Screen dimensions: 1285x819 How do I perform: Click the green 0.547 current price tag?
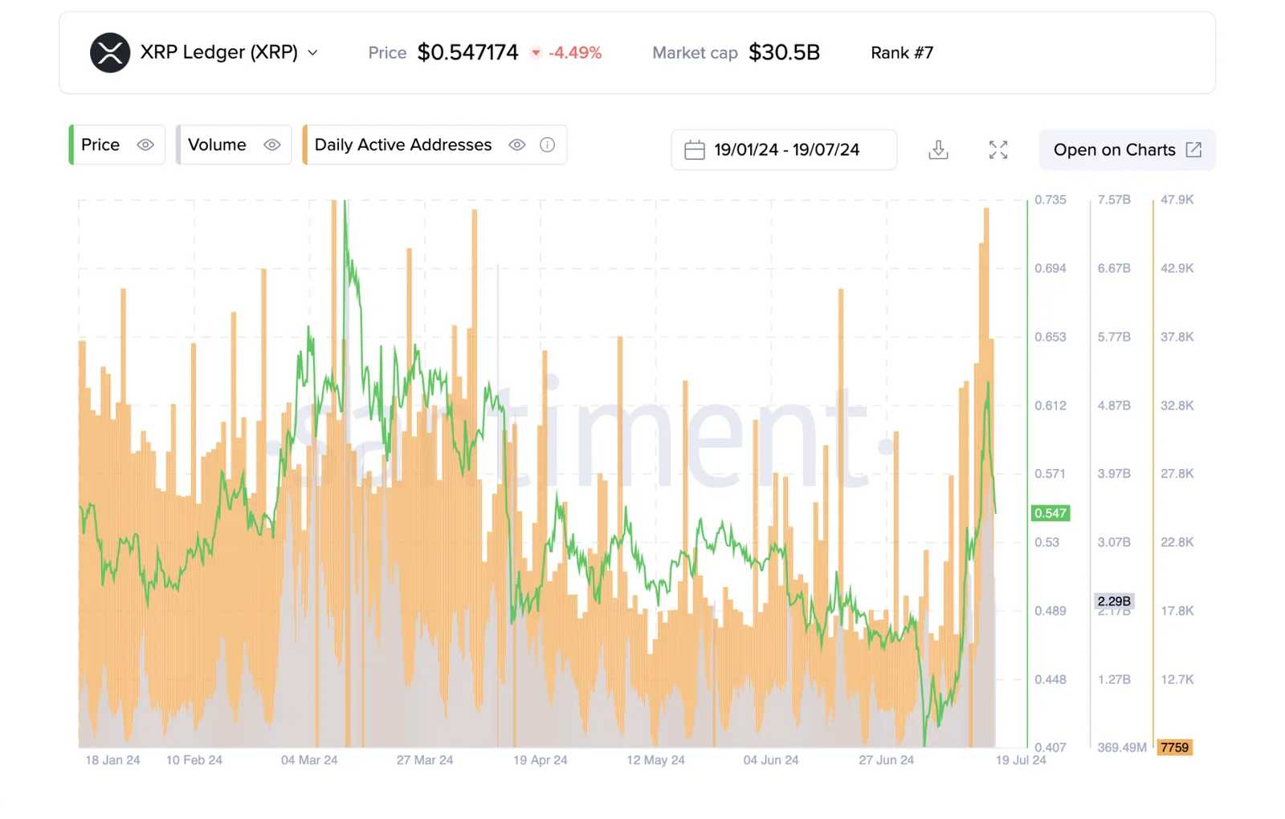pyautogui.click(x=1050, y=513)
